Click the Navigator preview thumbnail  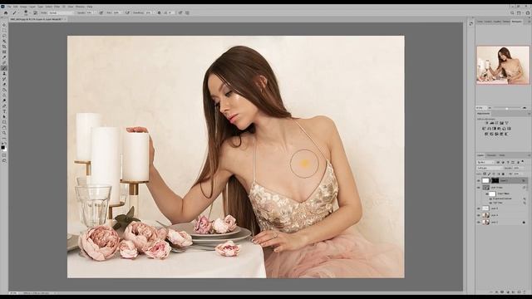(503, 65)
